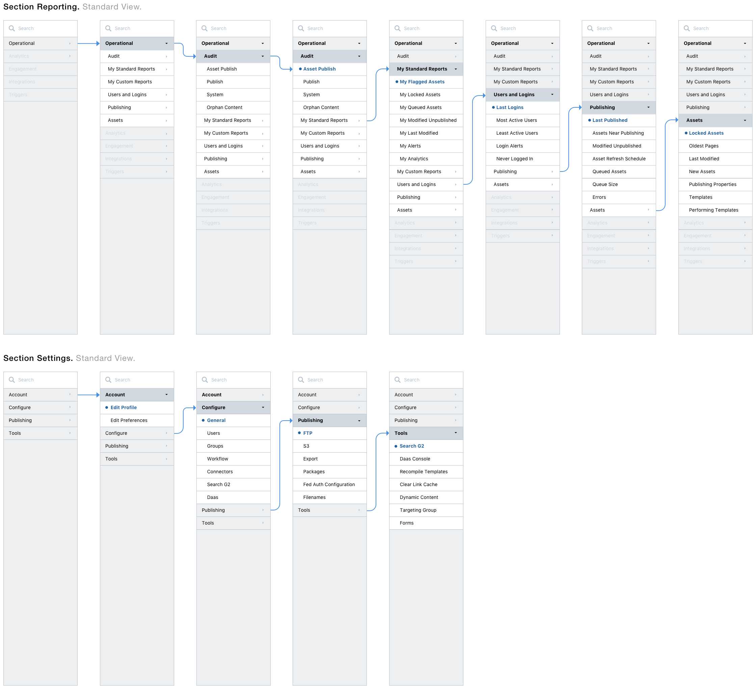The image size is (756, 689).
Task: Click search icon in panel listing Edit Profile
Action: click(108, 379)
